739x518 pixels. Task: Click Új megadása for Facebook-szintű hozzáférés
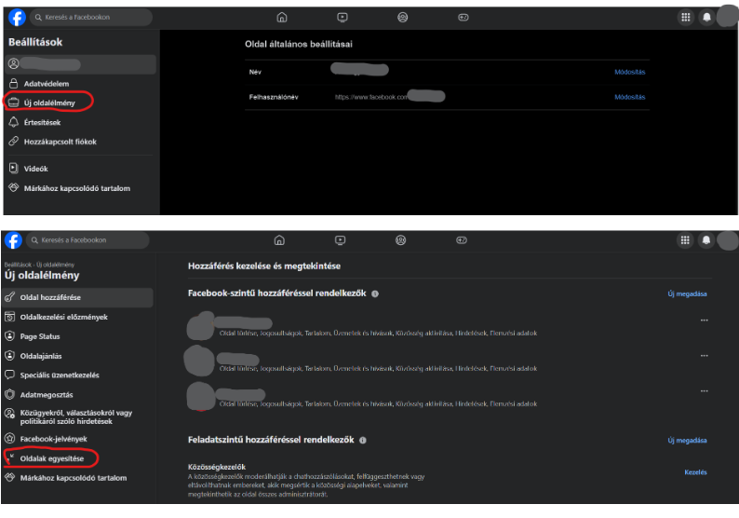point(687,293)
